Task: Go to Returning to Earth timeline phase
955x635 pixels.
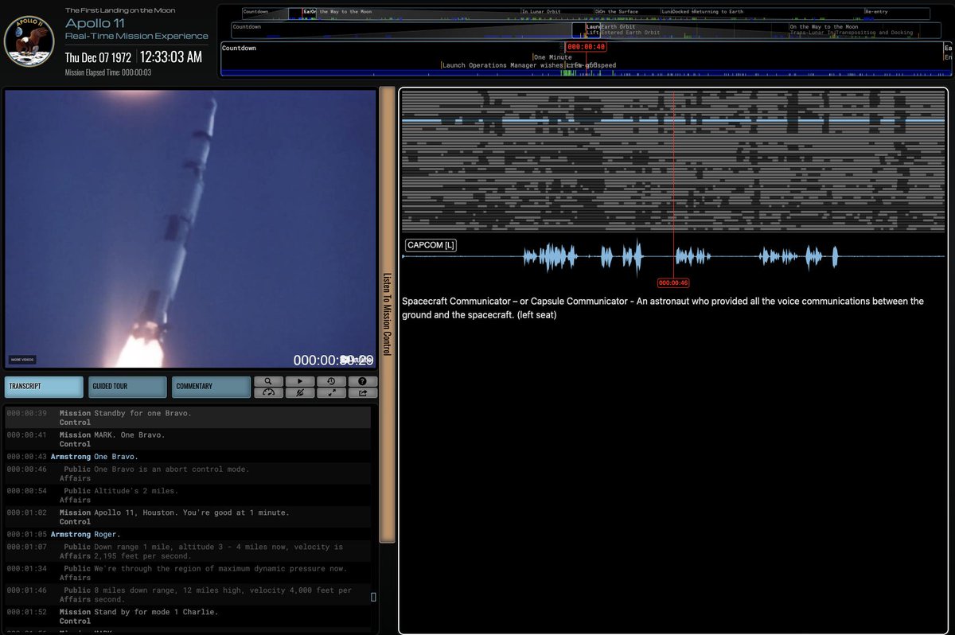Action: (x=719, y=12)
